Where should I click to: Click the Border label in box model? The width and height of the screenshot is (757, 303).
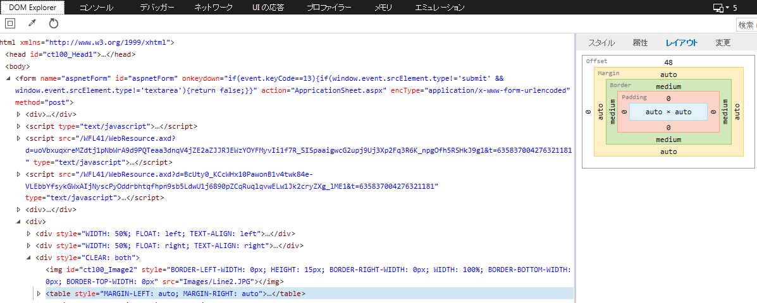[x=620, y=85]
